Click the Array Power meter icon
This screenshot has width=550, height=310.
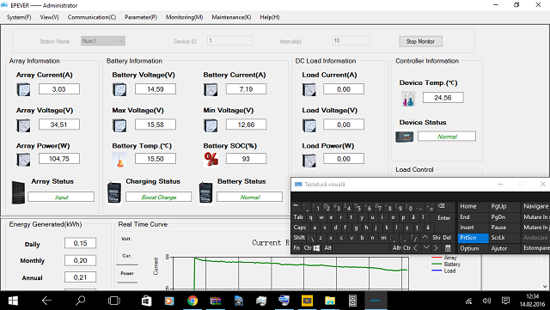23,160
